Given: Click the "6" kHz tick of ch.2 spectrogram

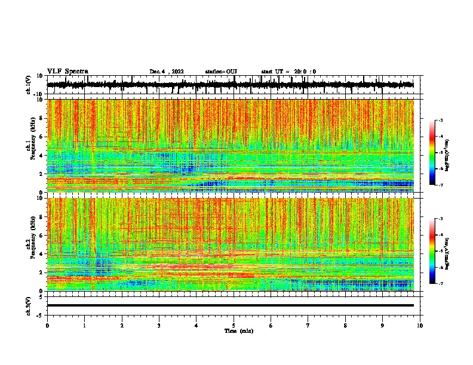Looking at the screenshot, I should pos(42,235).
